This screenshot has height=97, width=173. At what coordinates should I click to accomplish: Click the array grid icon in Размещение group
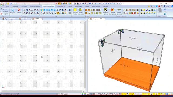[x=32, y=10]
